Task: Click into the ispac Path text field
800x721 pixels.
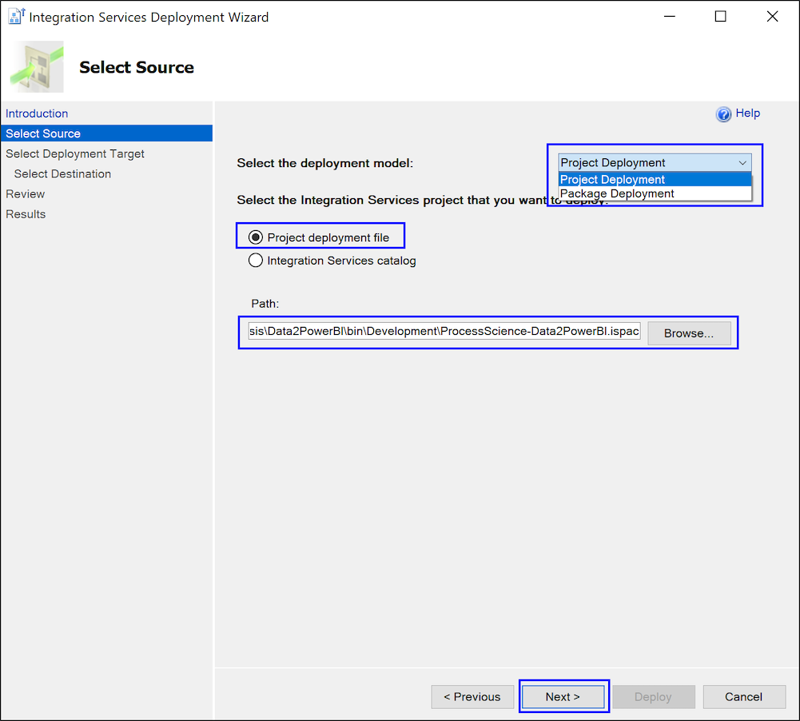Action: (x=444, y=331)
